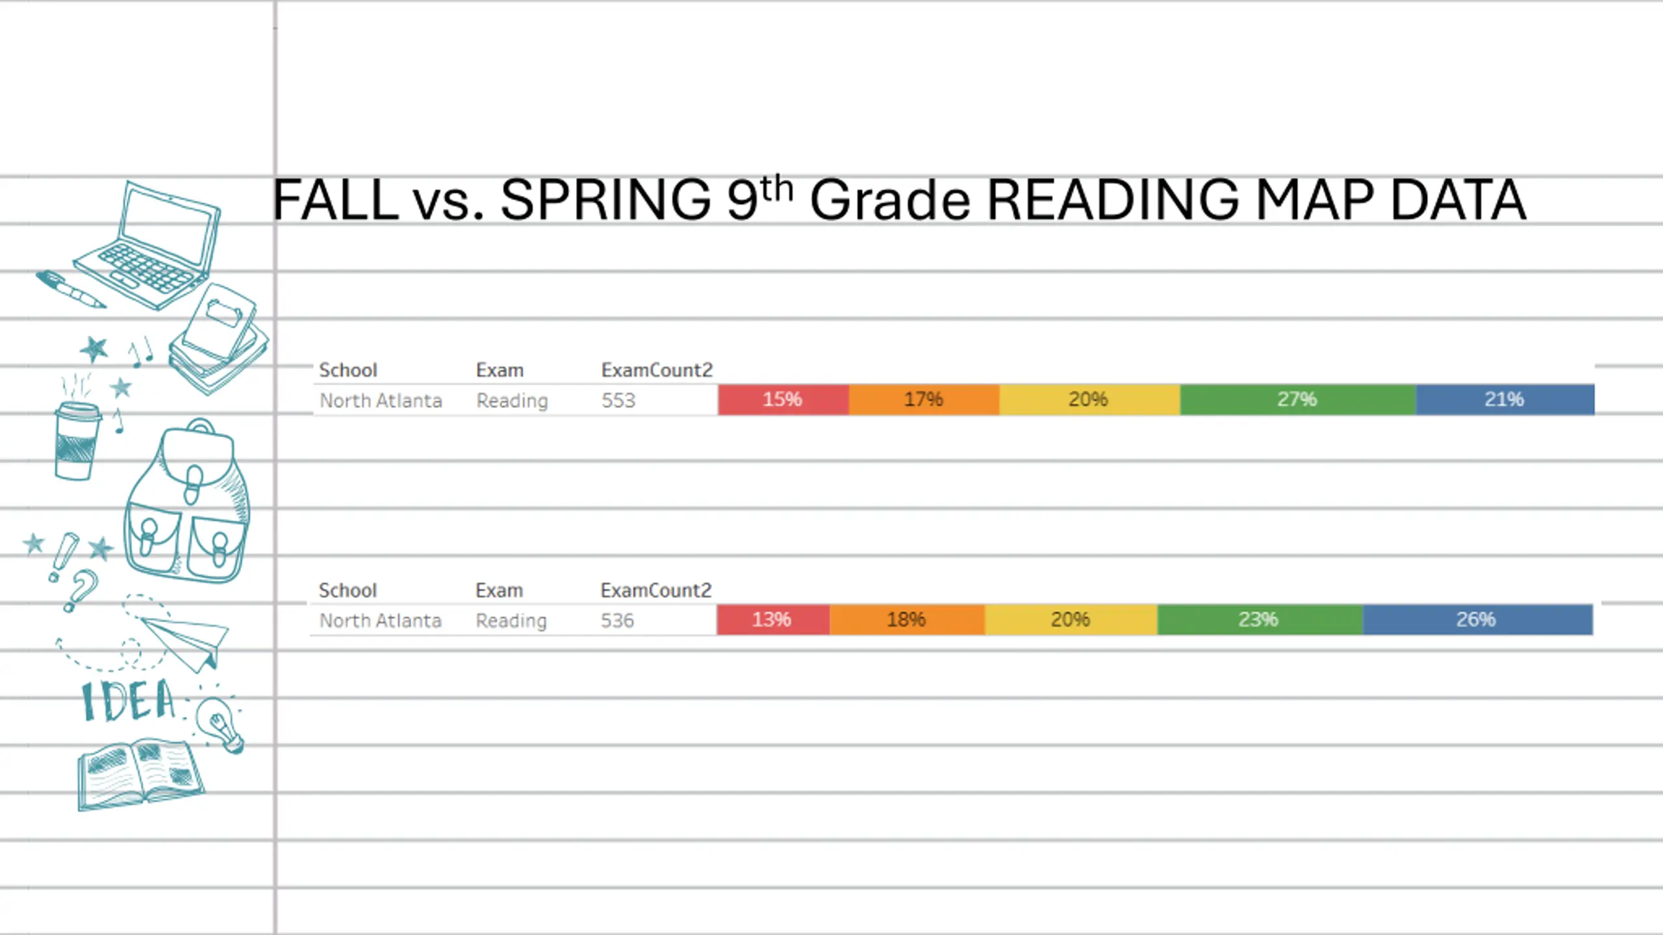Screen dimensions: 1663x935
Task: Select the backpack drawing
Action: 187,501
